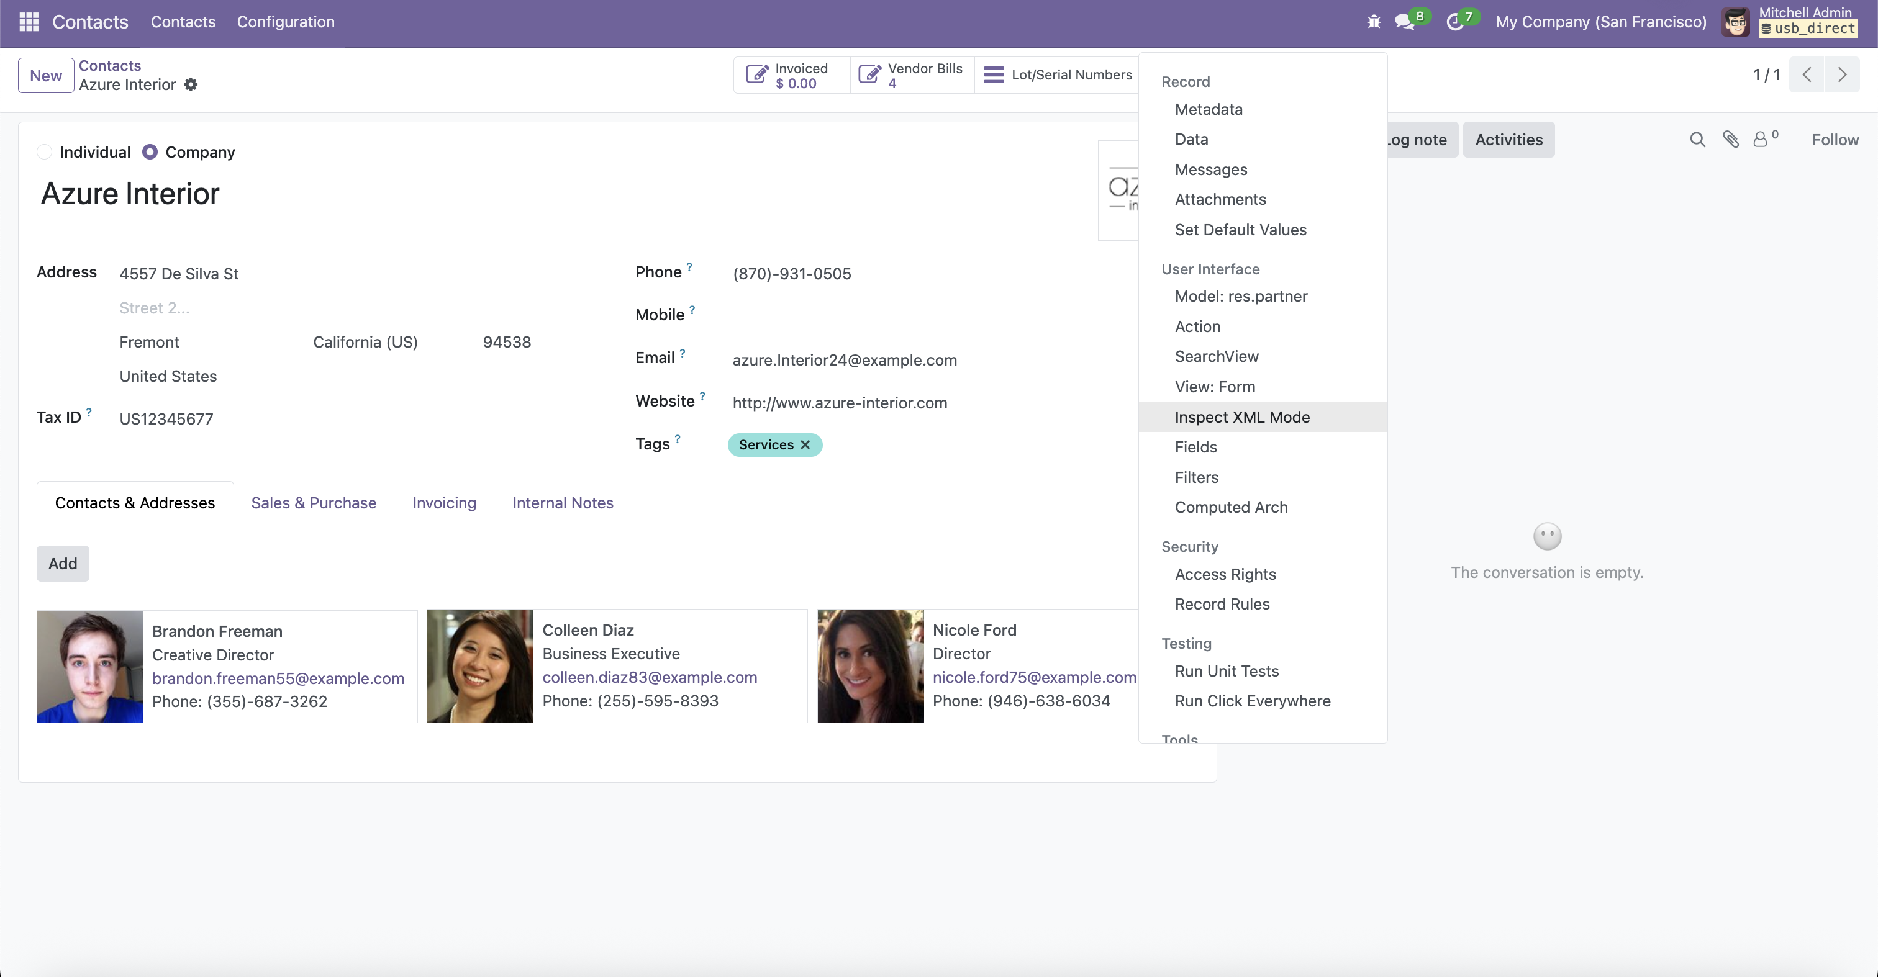Select Run Unit Tests menu entry
The width and height of the screenshot is (1878, 977).
click(1263, 671)
